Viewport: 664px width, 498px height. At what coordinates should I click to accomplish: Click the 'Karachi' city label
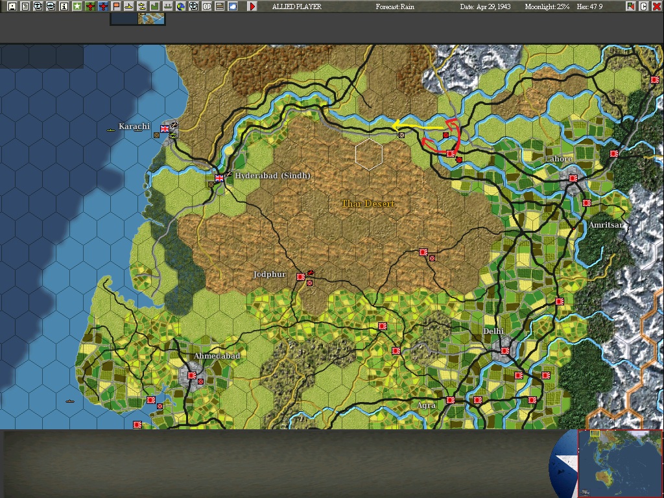(134, 126)
